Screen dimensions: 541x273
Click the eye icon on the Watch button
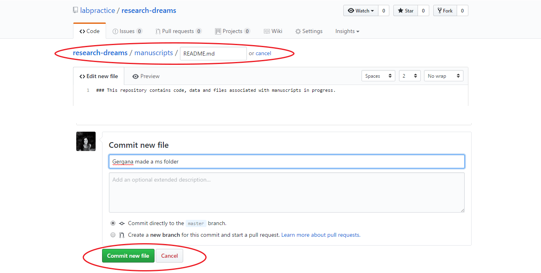click(x=352, y=10)
